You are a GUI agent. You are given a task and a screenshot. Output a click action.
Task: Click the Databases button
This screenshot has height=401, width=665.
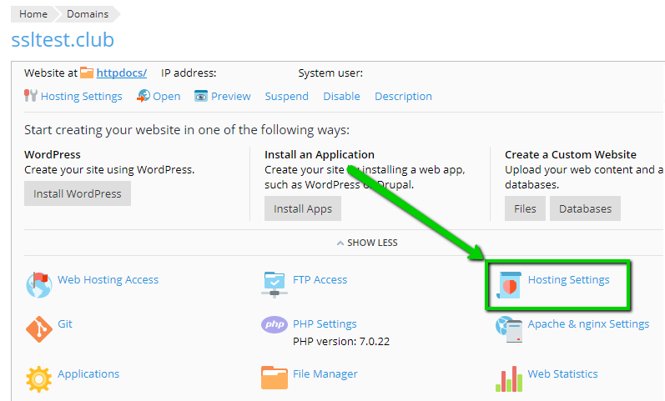[x=585, y=208]
